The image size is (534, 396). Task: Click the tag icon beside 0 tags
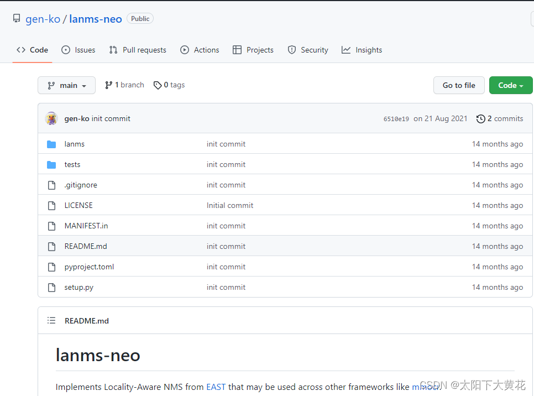pyautogui.click(x=158, y=85)
